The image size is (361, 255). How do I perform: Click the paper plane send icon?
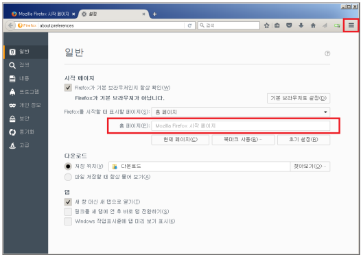point(325,25)
